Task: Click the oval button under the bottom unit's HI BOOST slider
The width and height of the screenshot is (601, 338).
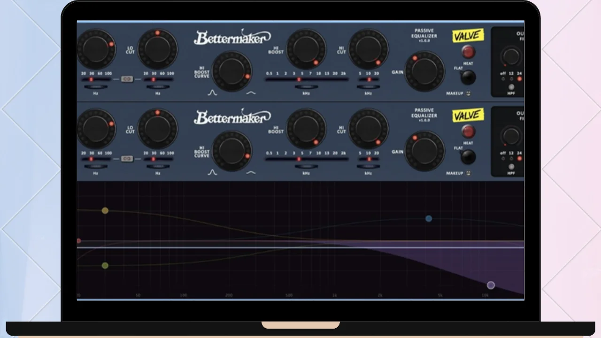Action: click(306, 167)
